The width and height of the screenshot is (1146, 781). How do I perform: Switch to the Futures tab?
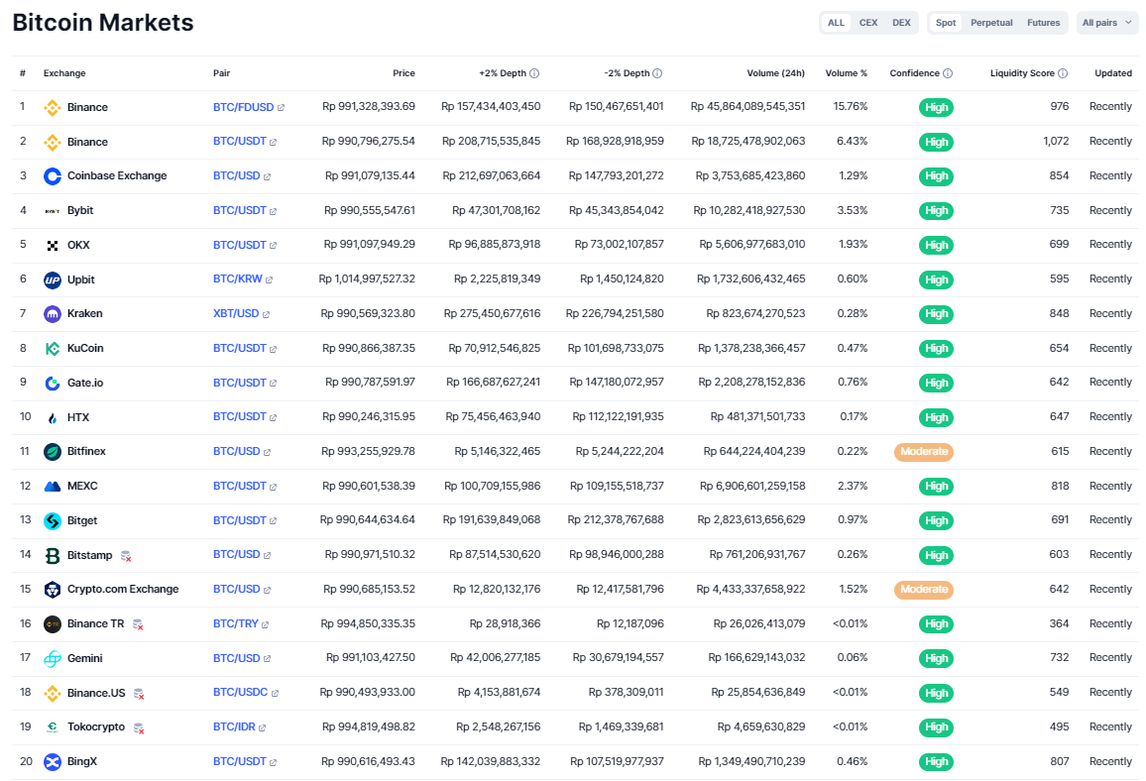[x=1043, y=23]
